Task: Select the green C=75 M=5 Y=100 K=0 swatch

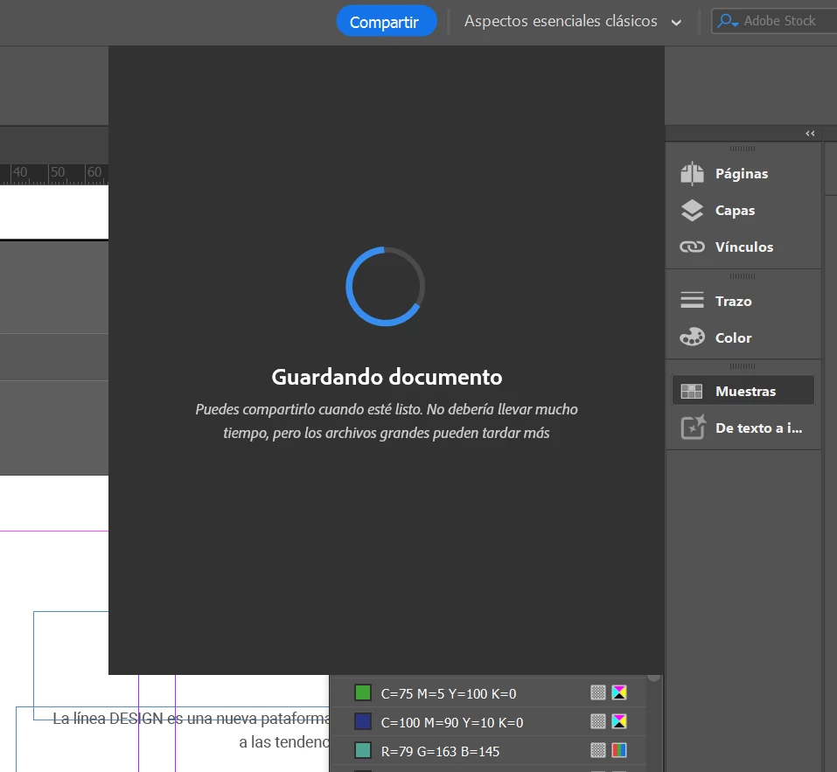Action: coord(363,692)
